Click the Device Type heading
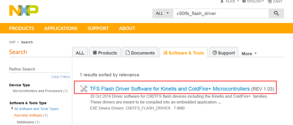This screenshot has height=125, width=293. coord(19,85)
